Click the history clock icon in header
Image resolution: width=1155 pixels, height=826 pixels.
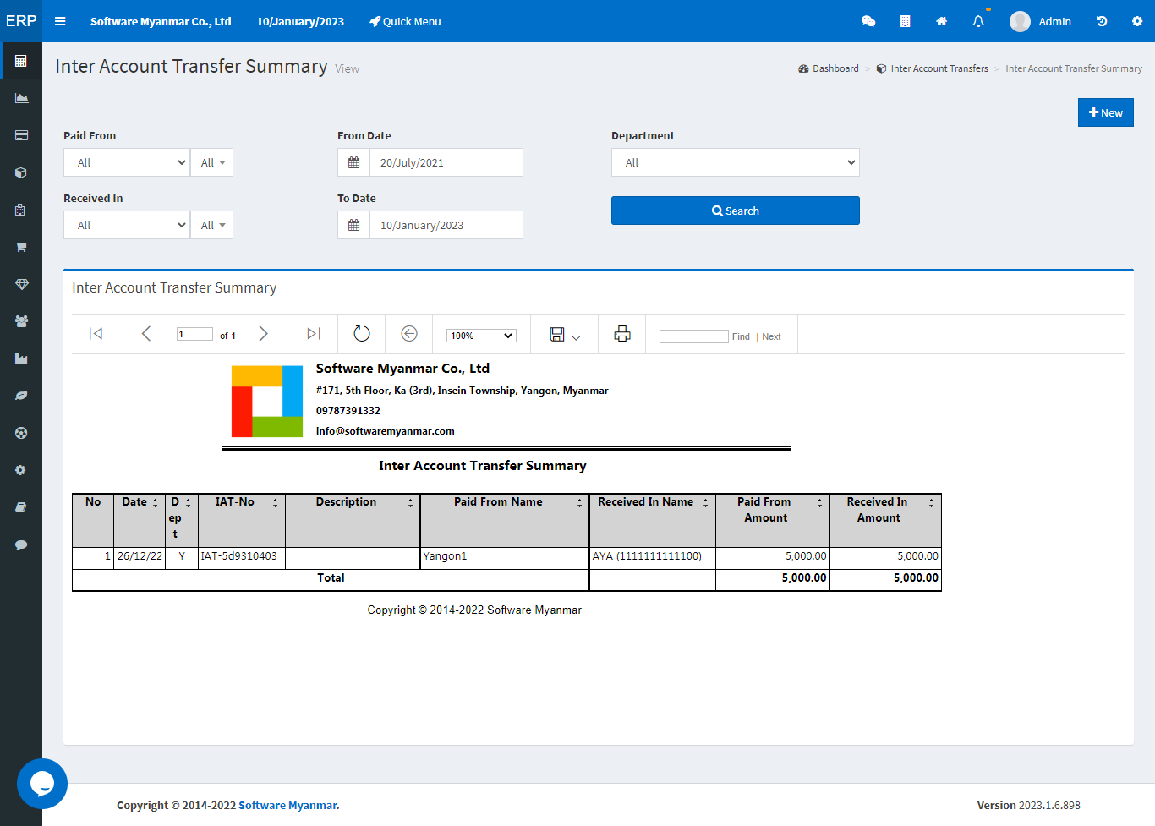[x=1102, y=21]
